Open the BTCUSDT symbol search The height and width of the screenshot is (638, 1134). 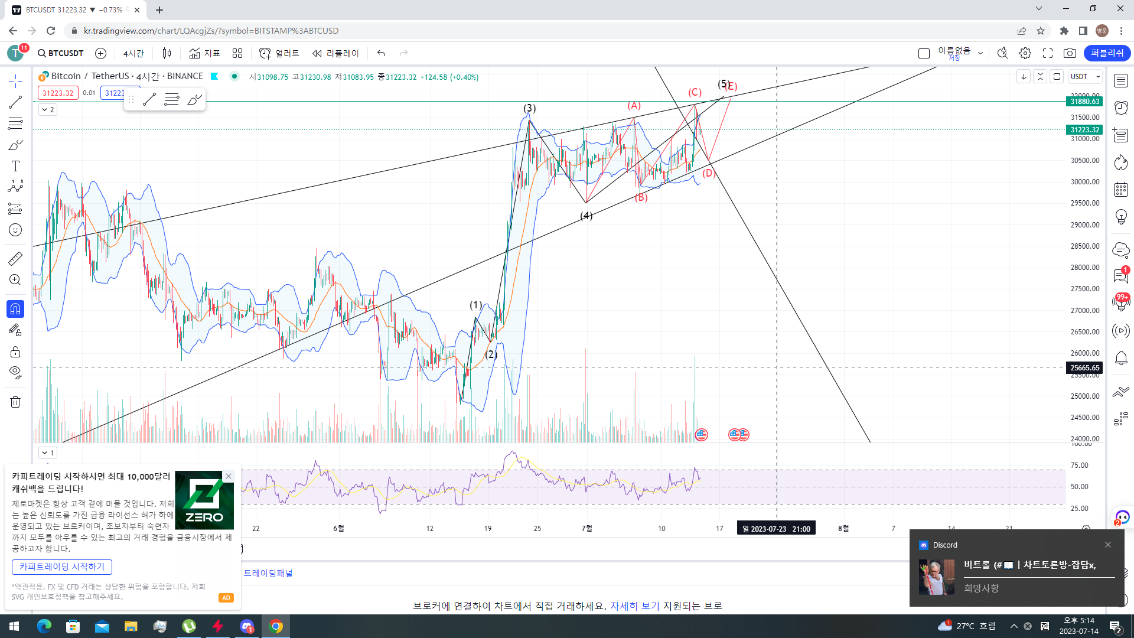click(x=61, y=53)
